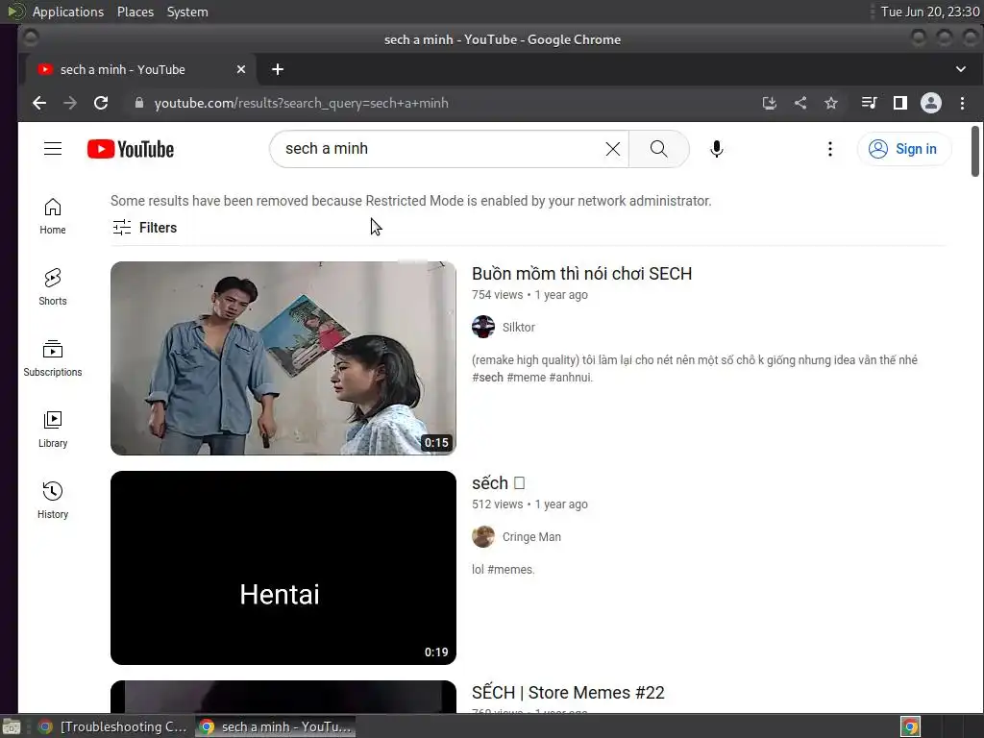The width and height of the screenshot is (984, 738).
Task: Open Library in the sidebar
Action: 53,430
